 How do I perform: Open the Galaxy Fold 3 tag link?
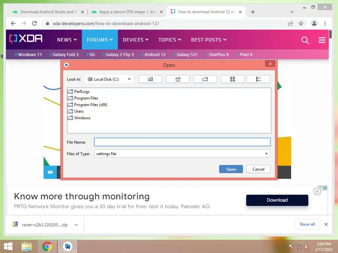click(x=64, y=54)
